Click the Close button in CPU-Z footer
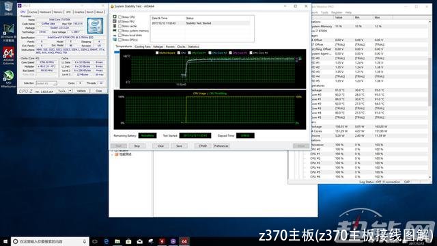Image resolution: width=437 pixels, height=246 pixels. tap(98, 91)
